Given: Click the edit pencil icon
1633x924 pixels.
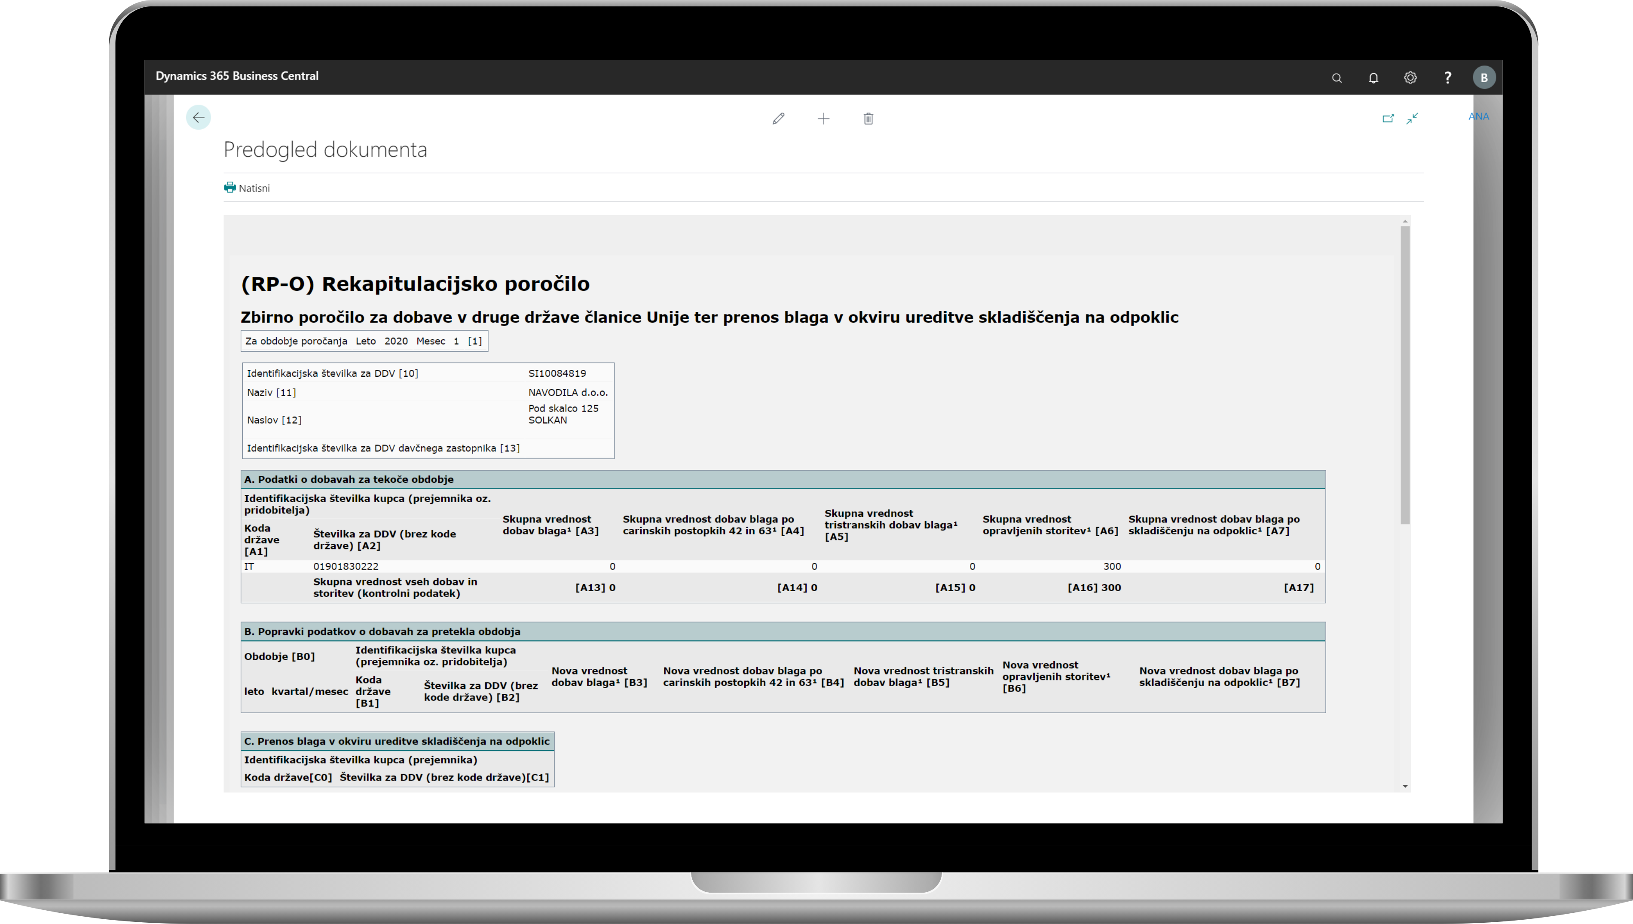Looking at the screenshot, I should click(778, 119).
